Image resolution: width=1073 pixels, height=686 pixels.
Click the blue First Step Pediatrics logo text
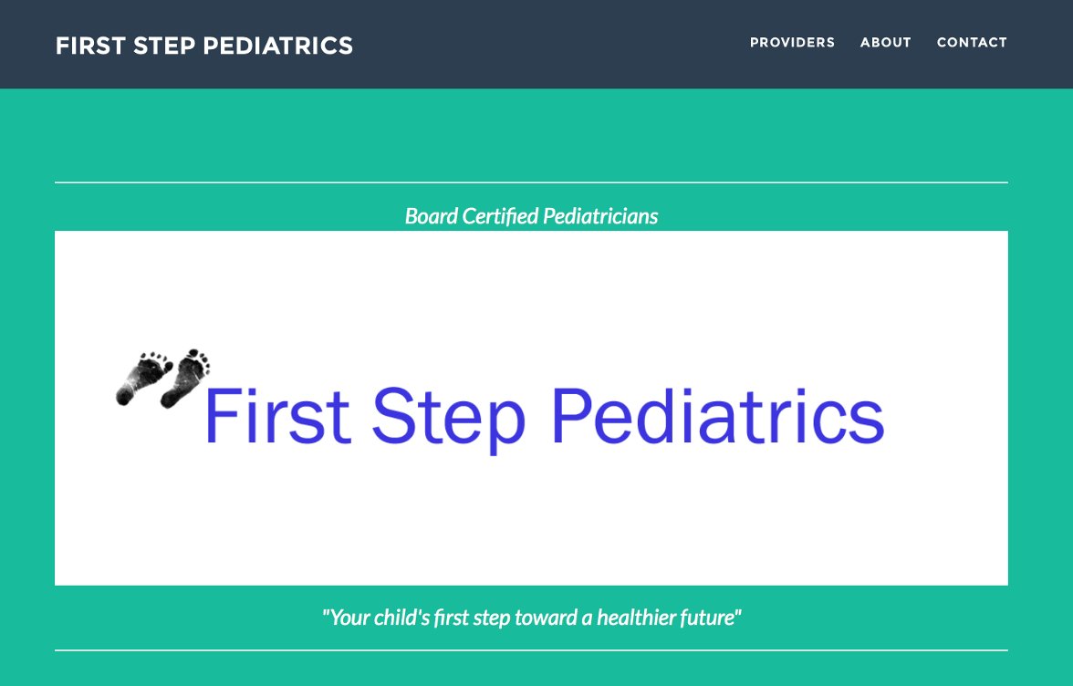(544, 417)
